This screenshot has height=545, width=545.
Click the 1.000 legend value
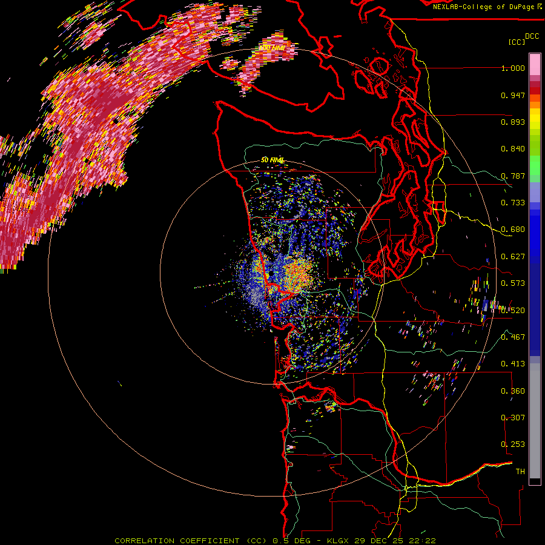coord(513,68)
